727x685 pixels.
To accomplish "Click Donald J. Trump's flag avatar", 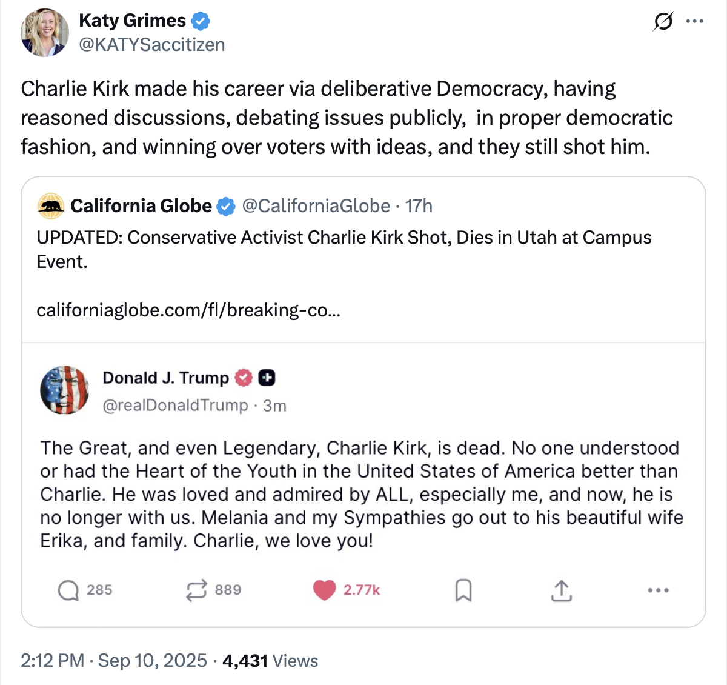I will tap(64, 390).
